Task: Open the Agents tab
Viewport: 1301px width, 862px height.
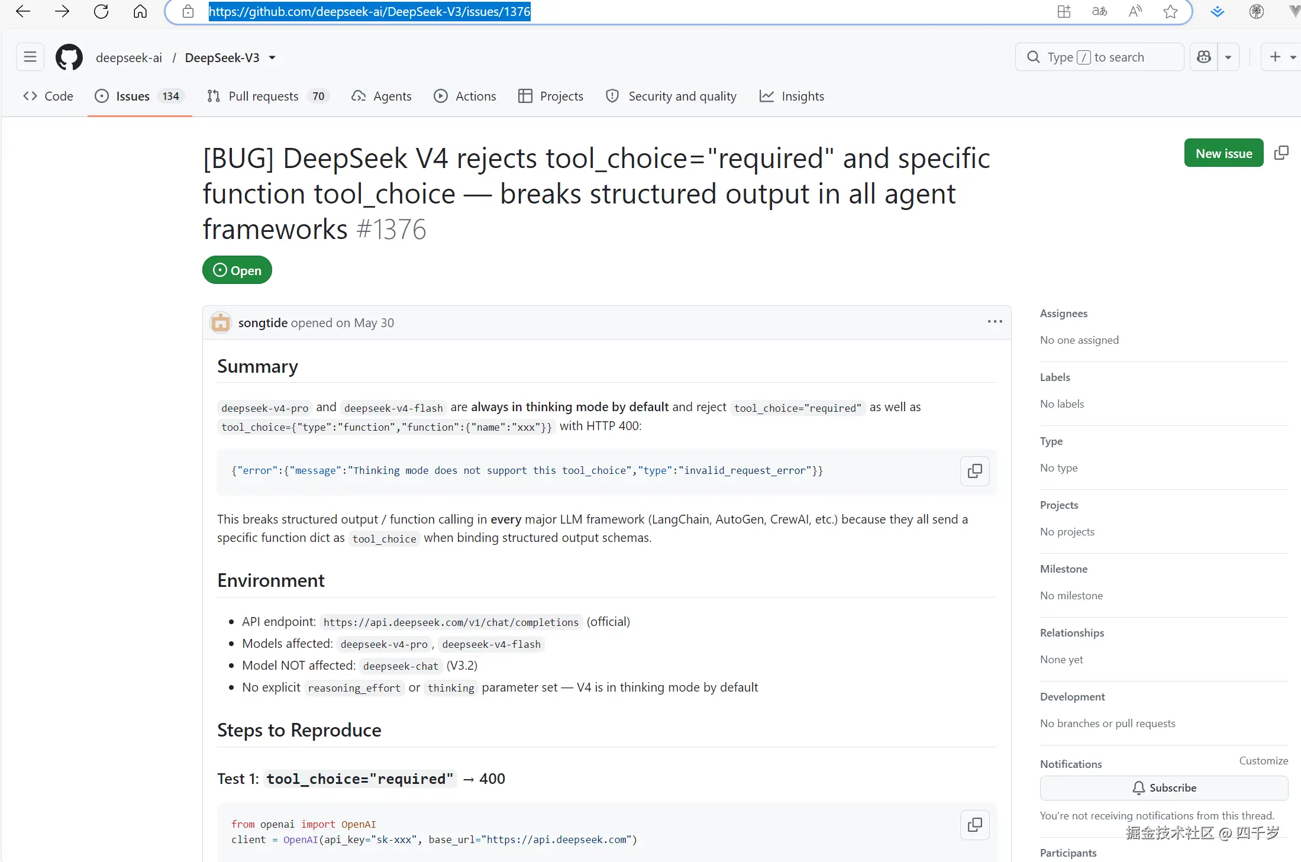Action: [382, 96]
